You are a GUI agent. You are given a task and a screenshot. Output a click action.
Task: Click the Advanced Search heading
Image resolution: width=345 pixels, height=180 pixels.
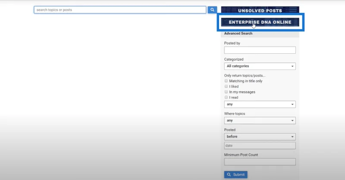click(x=238, y=34)
